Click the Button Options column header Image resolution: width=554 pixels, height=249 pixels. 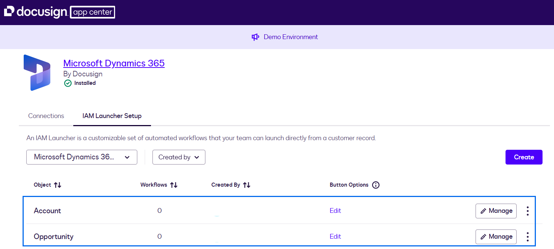[x=349, y=185]
